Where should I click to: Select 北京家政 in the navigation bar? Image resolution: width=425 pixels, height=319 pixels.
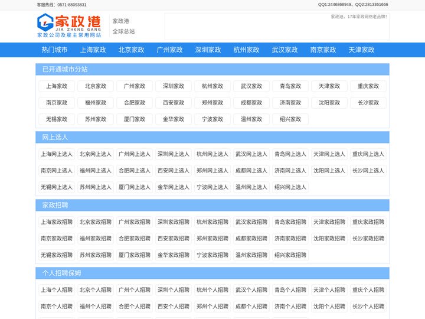131,50
